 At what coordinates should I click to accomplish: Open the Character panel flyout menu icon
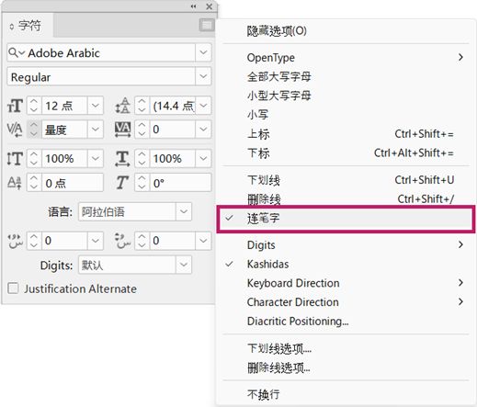pyautogui.click(x=207, y=25)
